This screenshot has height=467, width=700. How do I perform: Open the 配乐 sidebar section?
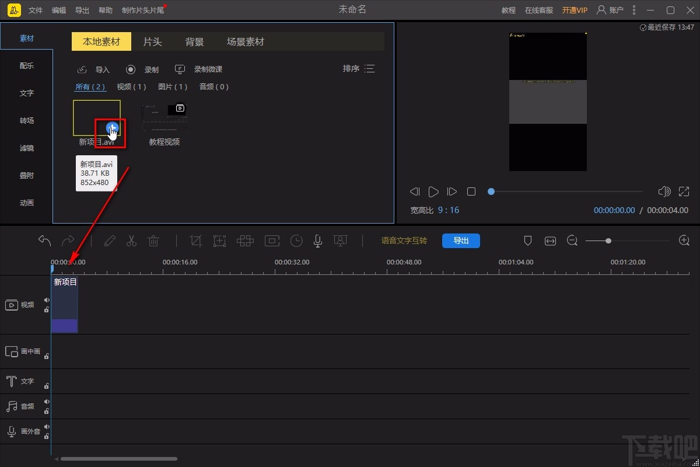pyautogui.click(x=27, y=66)
